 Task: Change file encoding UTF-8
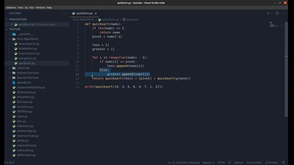pos(221,163)
